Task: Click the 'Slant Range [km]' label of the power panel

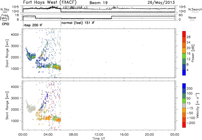Action: 7,53
